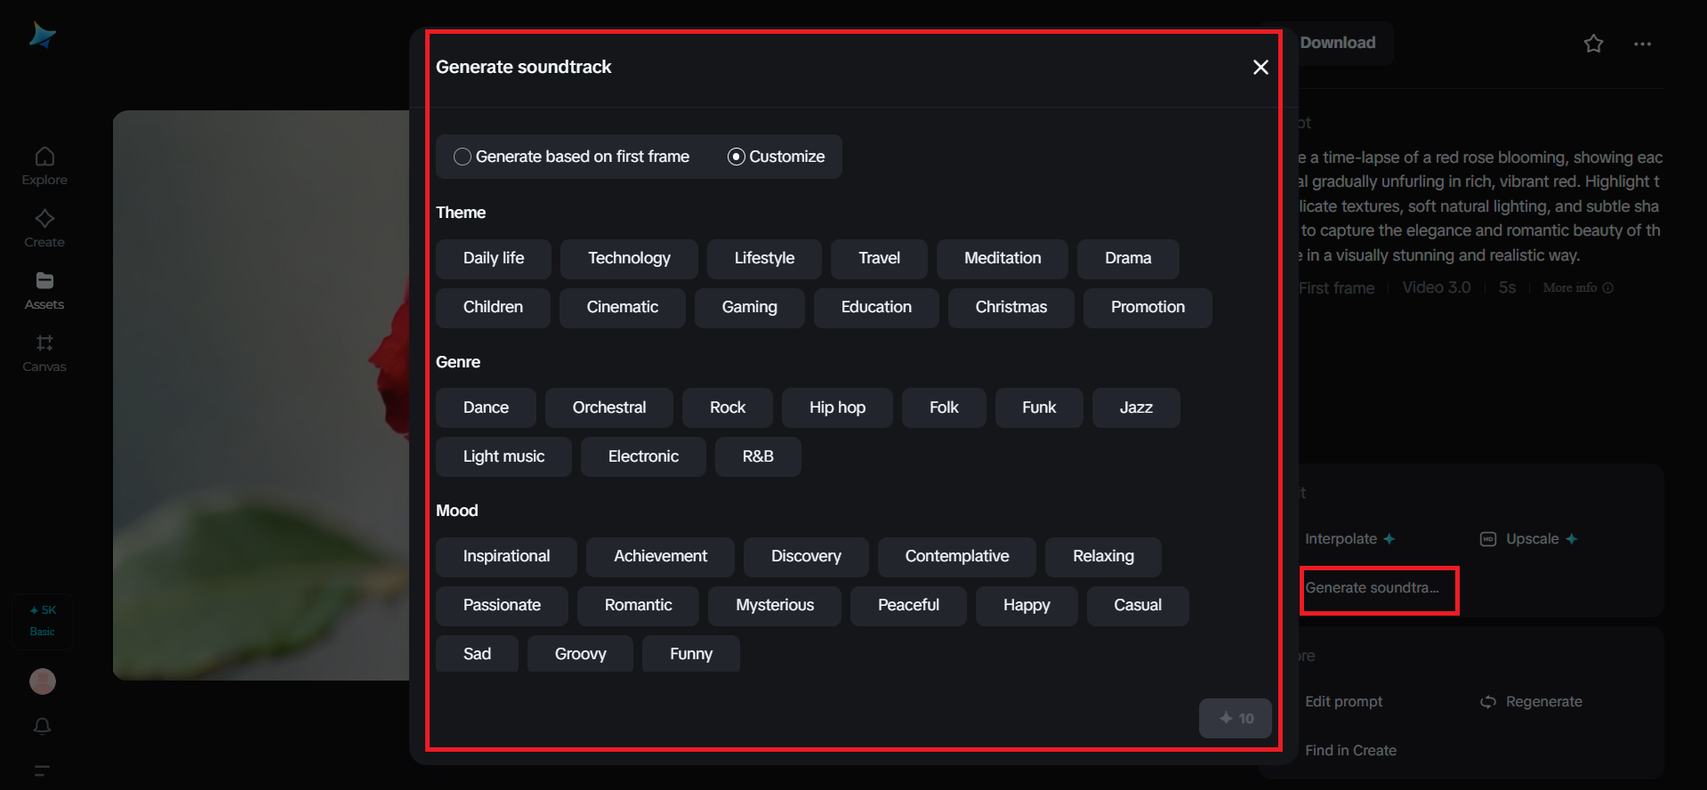The height and width of the screenshot is (790, 1707).
Task: Click the Download button
Action: 1337,43
